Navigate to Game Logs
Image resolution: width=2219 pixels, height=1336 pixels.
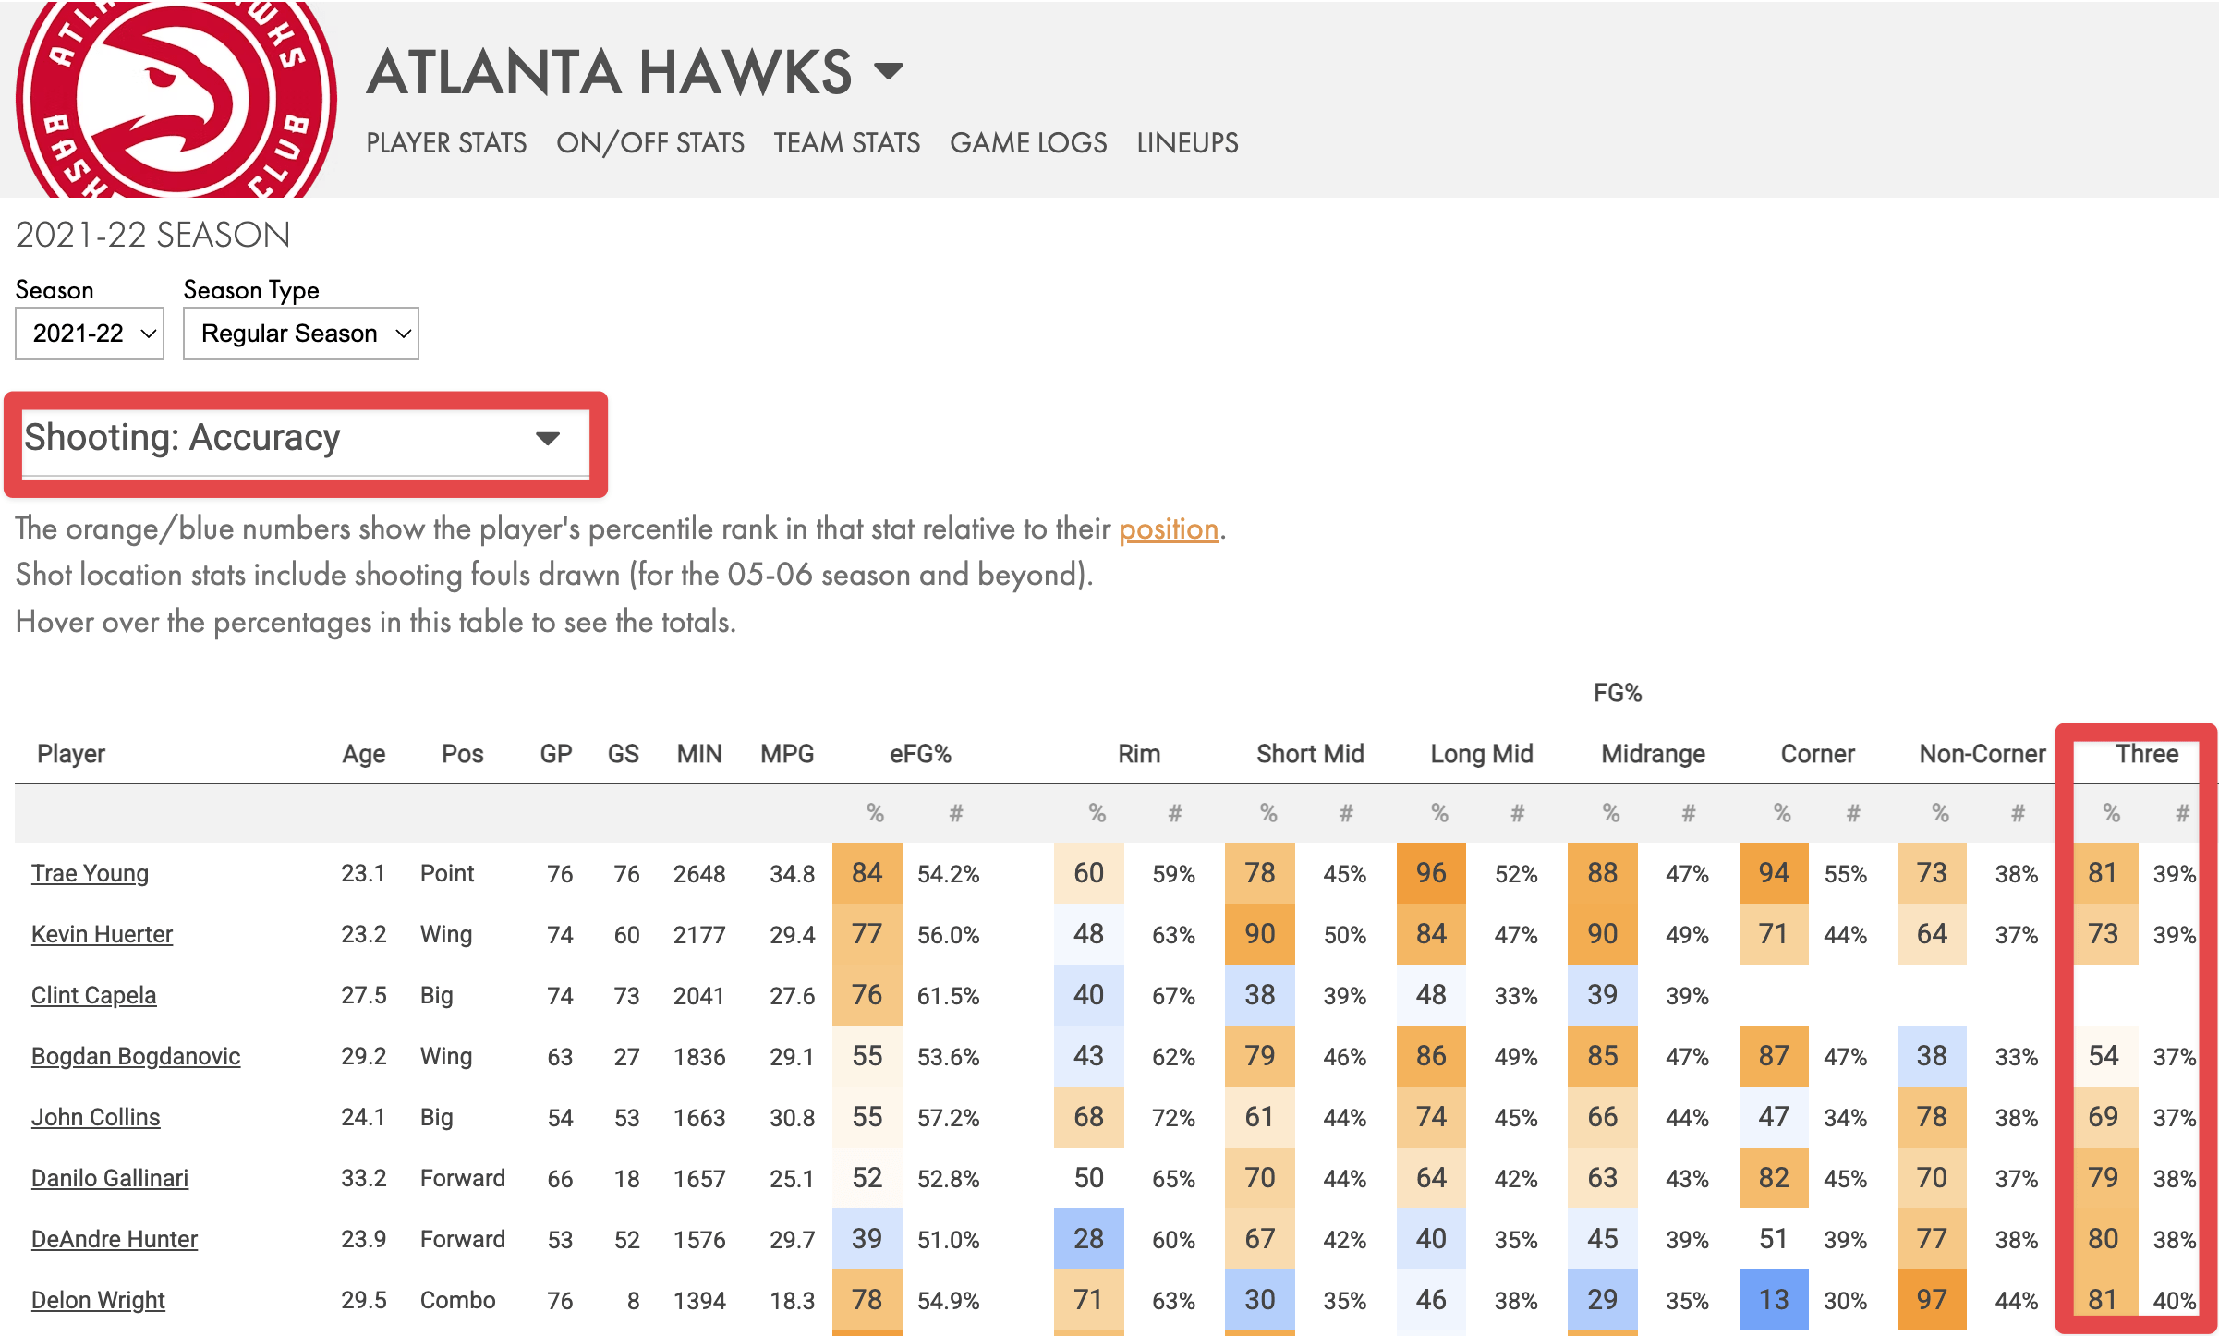(1028, 143)
